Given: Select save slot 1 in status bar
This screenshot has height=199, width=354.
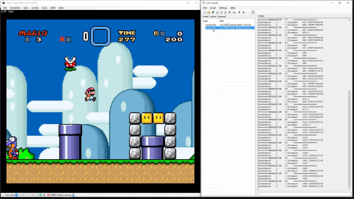Looking at the screenshot, I should point(17,195).
